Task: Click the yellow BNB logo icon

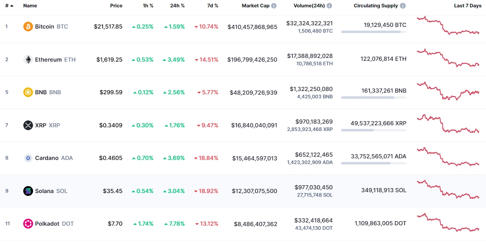Action: pos(28,92)
